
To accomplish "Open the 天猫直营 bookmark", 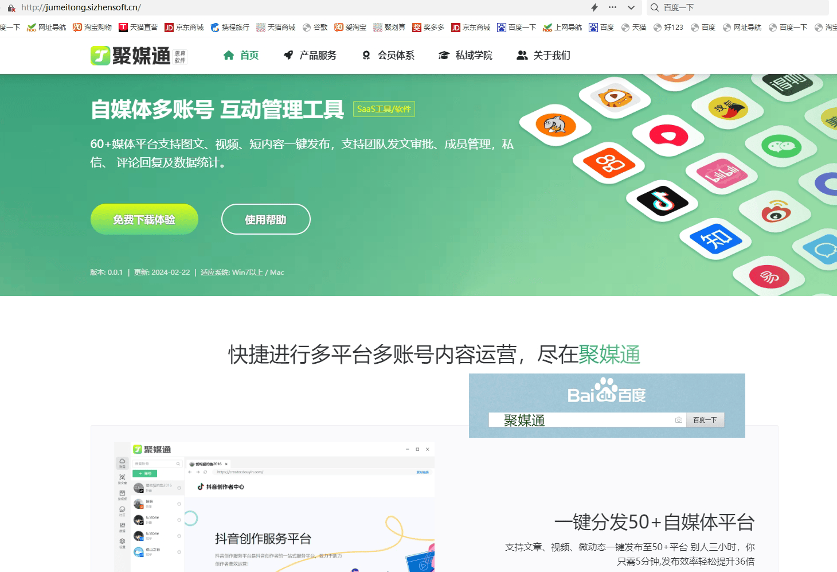I will pos(138,27).
